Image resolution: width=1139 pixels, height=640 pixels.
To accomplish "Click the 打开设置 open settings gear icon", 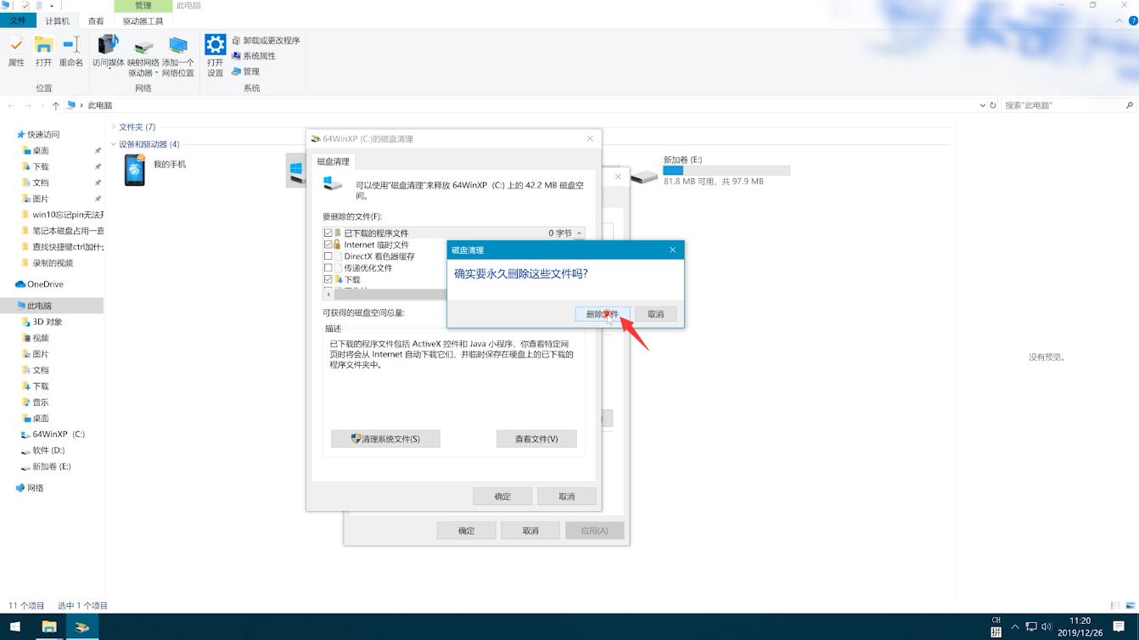I will click(x=216, y=56).
